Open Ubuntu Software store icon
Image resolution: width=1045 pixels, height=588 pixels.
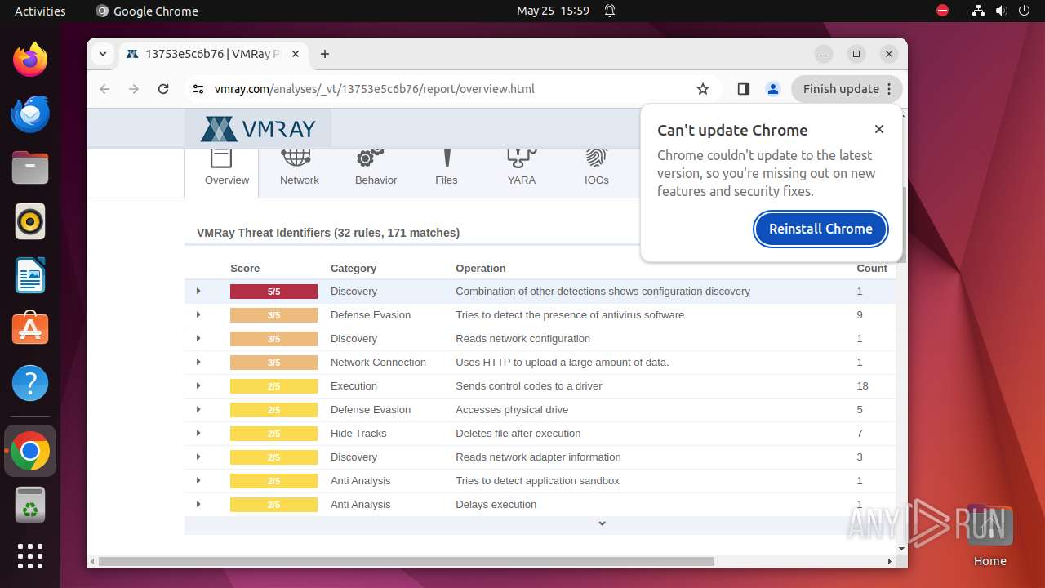click(30, 329)
